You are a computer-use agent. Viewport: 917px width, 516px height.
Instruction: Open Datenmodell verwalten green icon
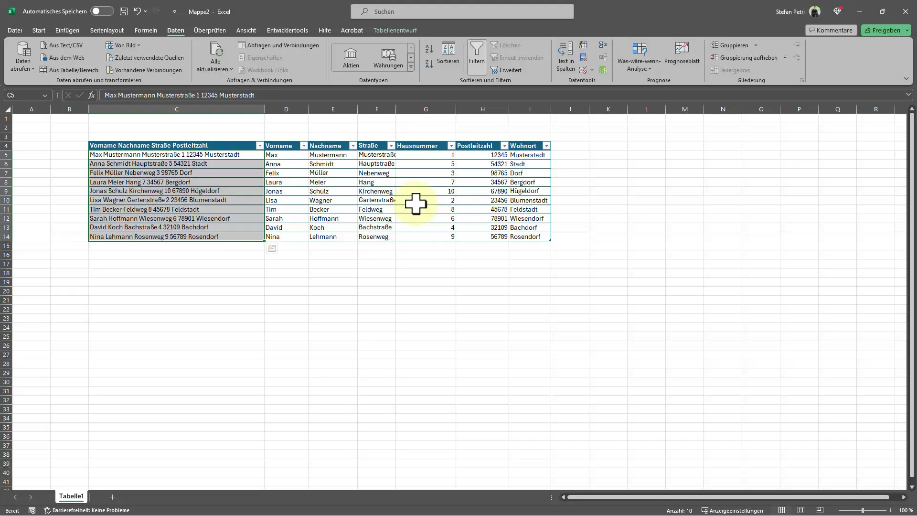tap(603, 70)
